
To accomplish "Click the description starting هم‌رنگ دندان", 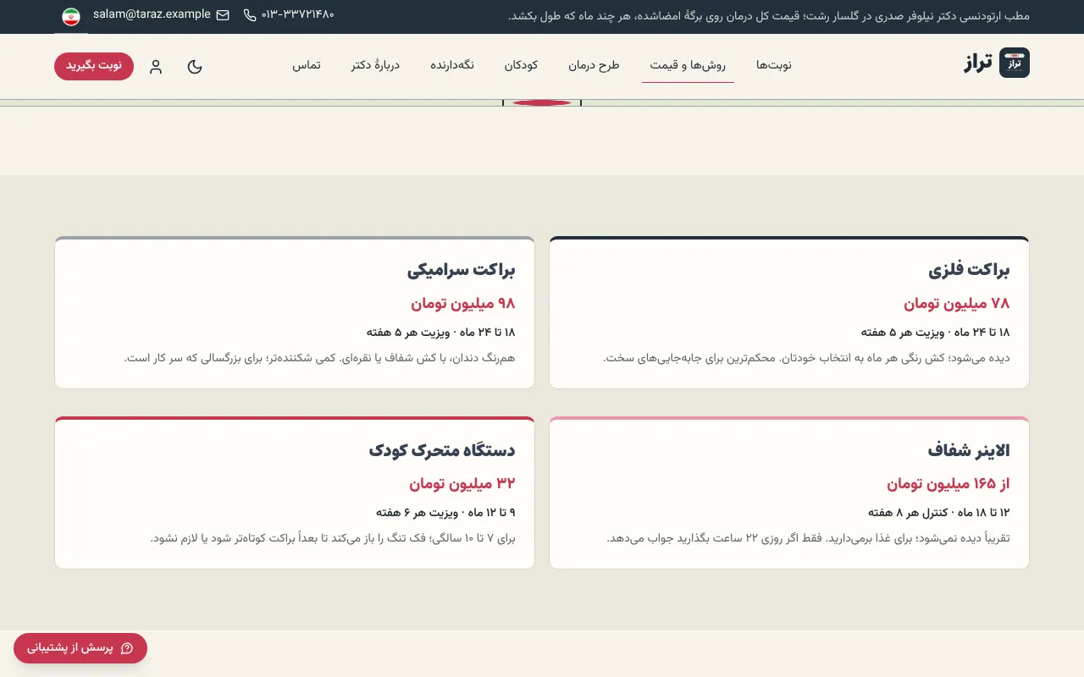I will 319,358.
